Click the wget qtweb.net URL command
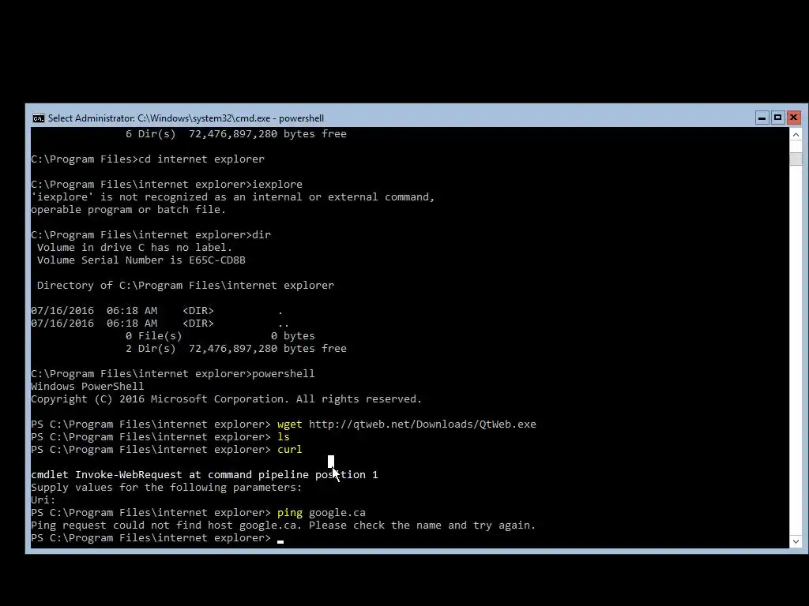The width and height of the screenshot is (809, 606). coord(407,424)
